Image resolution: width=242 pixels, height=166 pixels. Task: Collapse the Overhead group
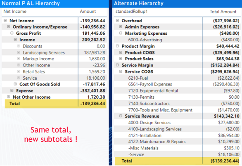click(117, 20)
